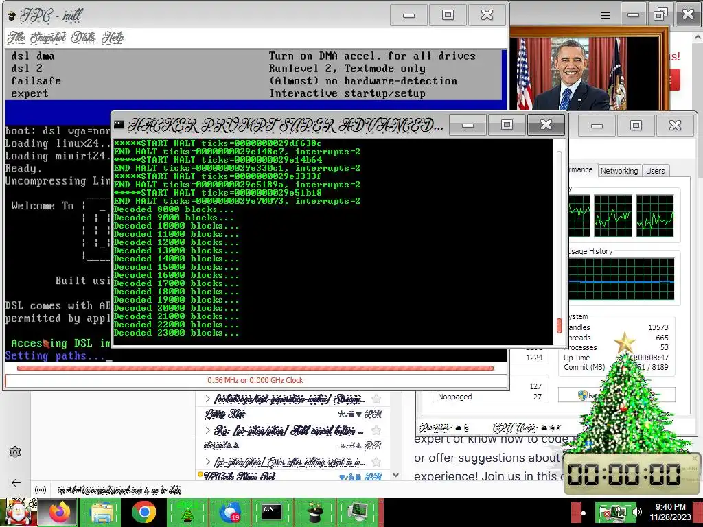Click the sync status broadcast icon
The height and width of the screenshot is (527, 703).
pos(41,490)
